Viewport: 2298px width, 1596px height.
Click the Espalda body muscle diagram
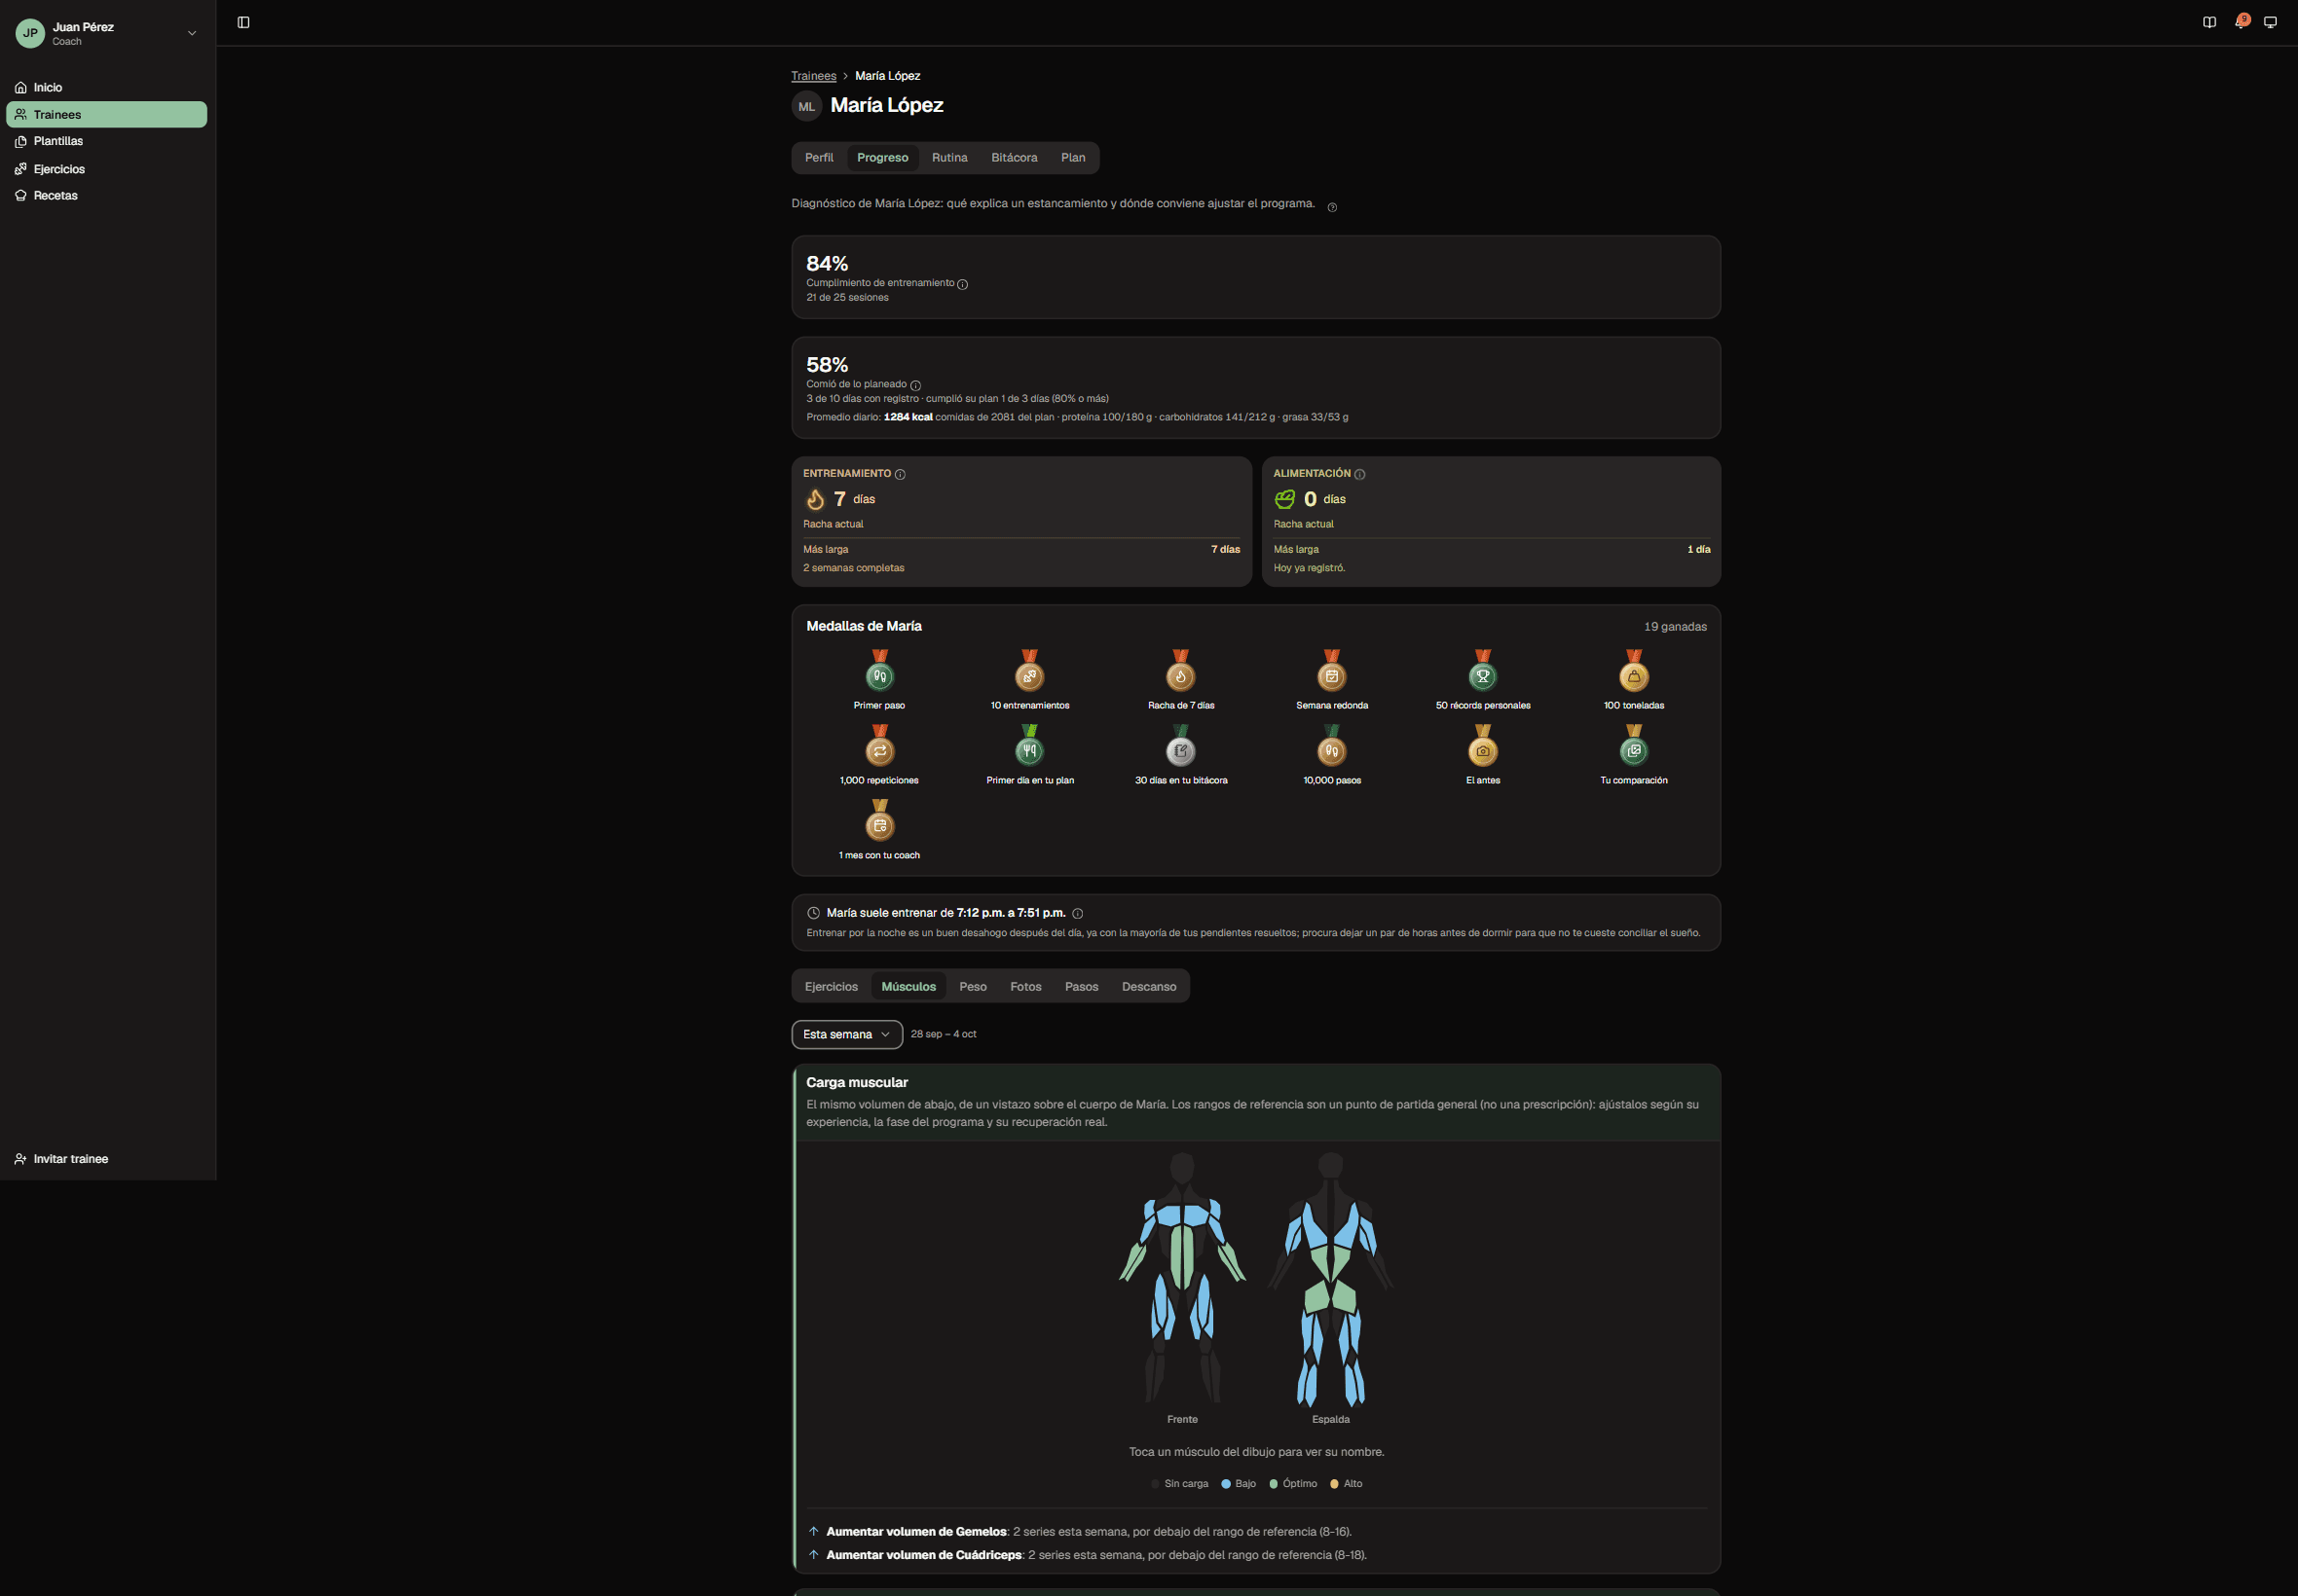[x=1330, y=1278]
